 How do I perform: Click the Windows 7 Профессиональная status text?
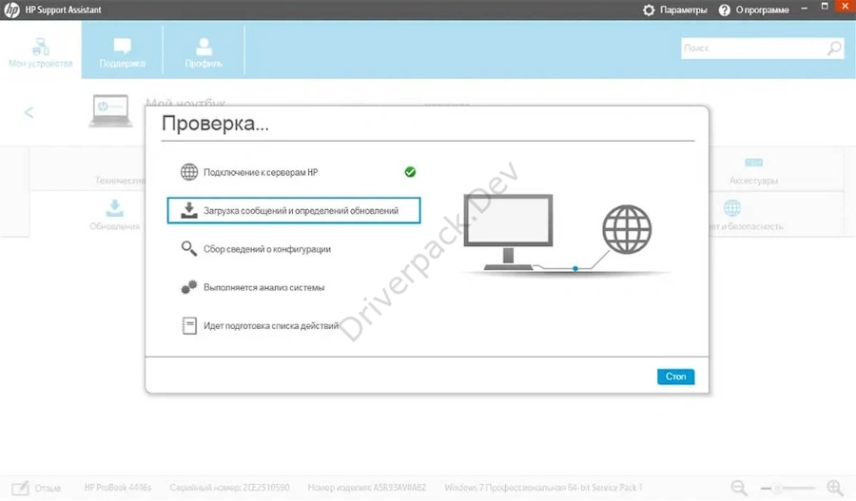[543, 488]
